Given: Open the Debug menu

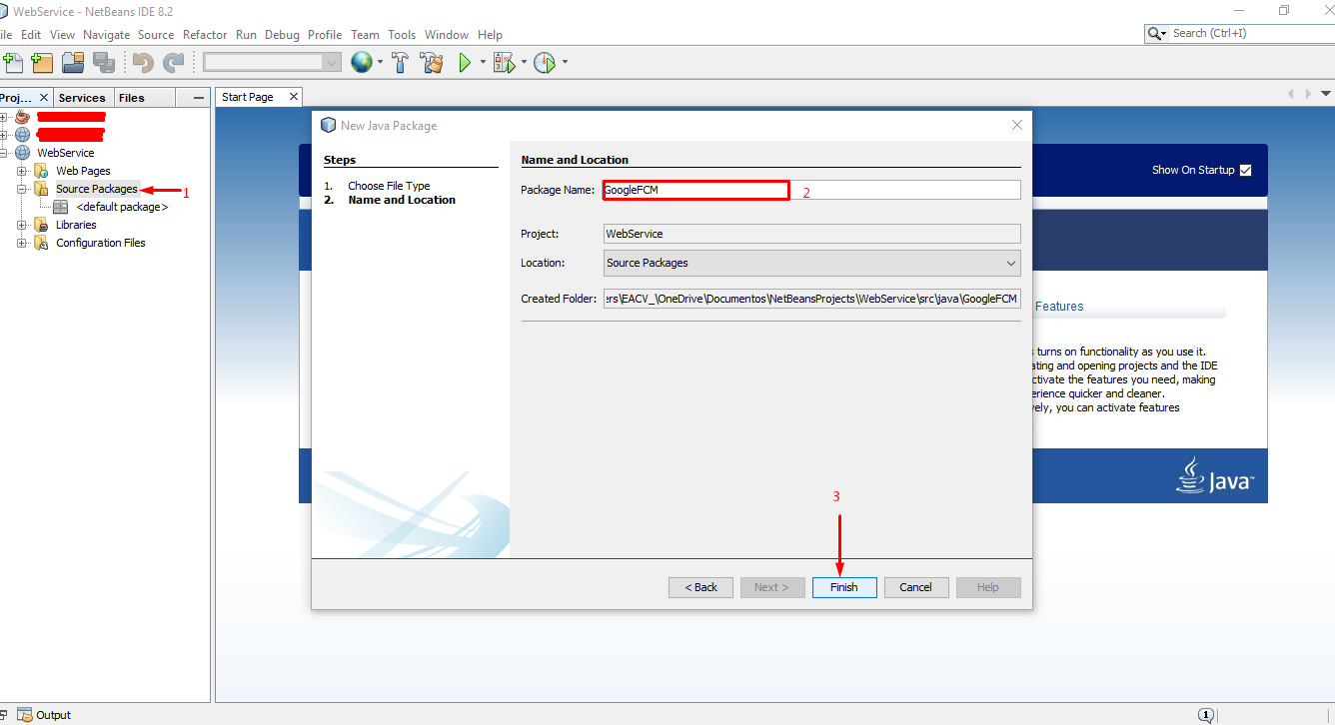Looking at the screenshot, I should (x=282, y=34).
